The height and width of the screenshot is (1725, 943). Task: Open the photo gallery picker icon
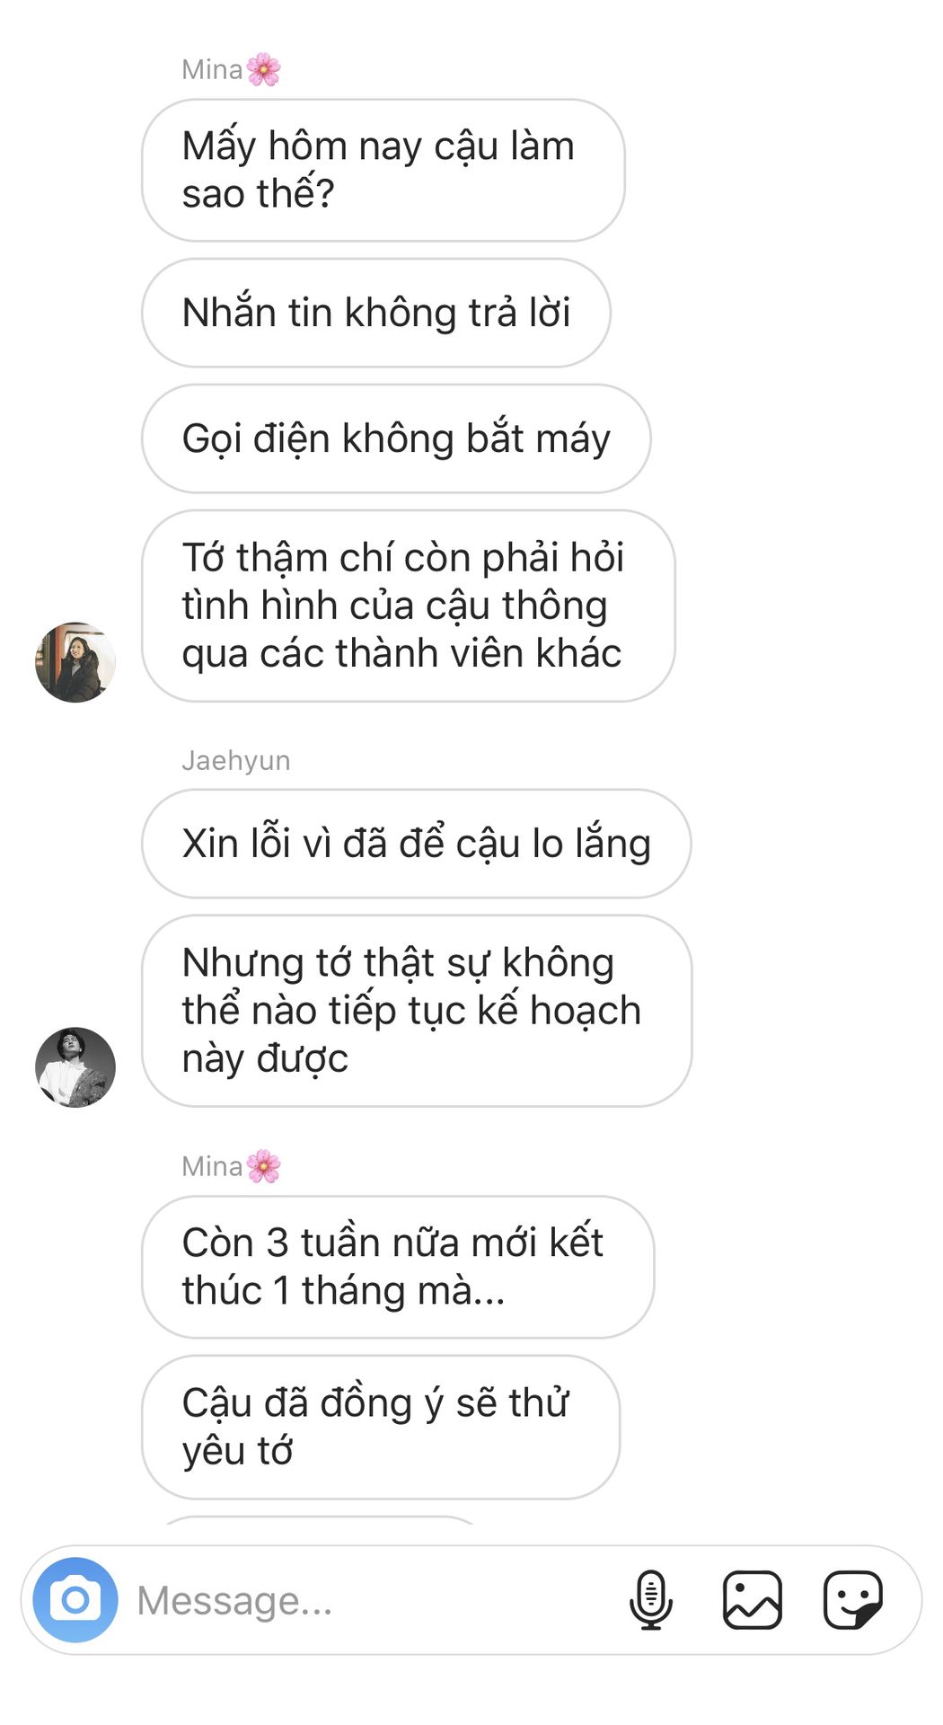(x=753, y=1600)
